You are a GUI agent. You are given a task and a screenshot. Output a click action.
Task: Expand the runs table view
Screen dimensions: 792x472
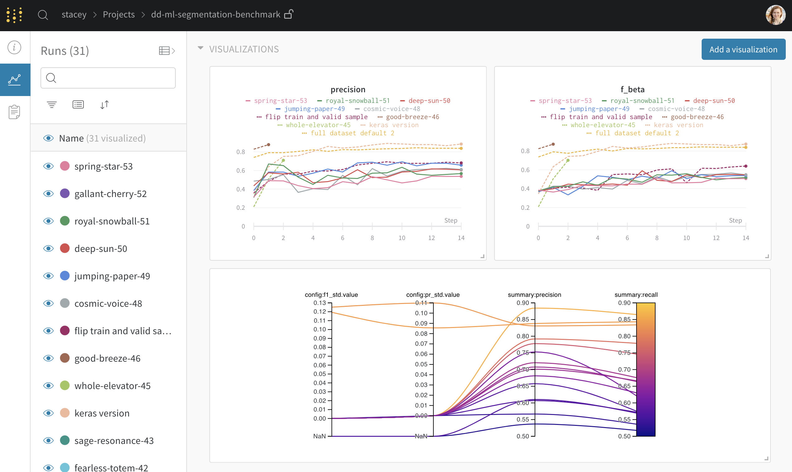coord(167,51)
